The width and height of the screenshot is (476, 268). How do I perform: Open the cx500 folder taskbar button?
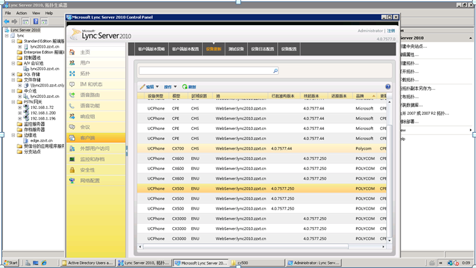(257, 263)
